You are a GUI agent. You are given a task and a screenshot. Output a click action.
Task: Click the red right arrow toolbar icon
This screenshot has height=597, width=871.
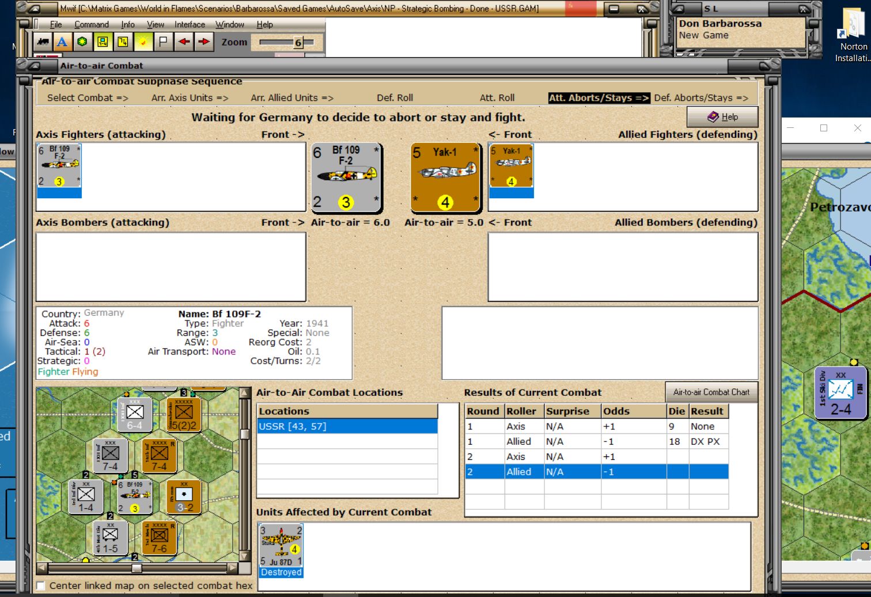coord(204,41)
